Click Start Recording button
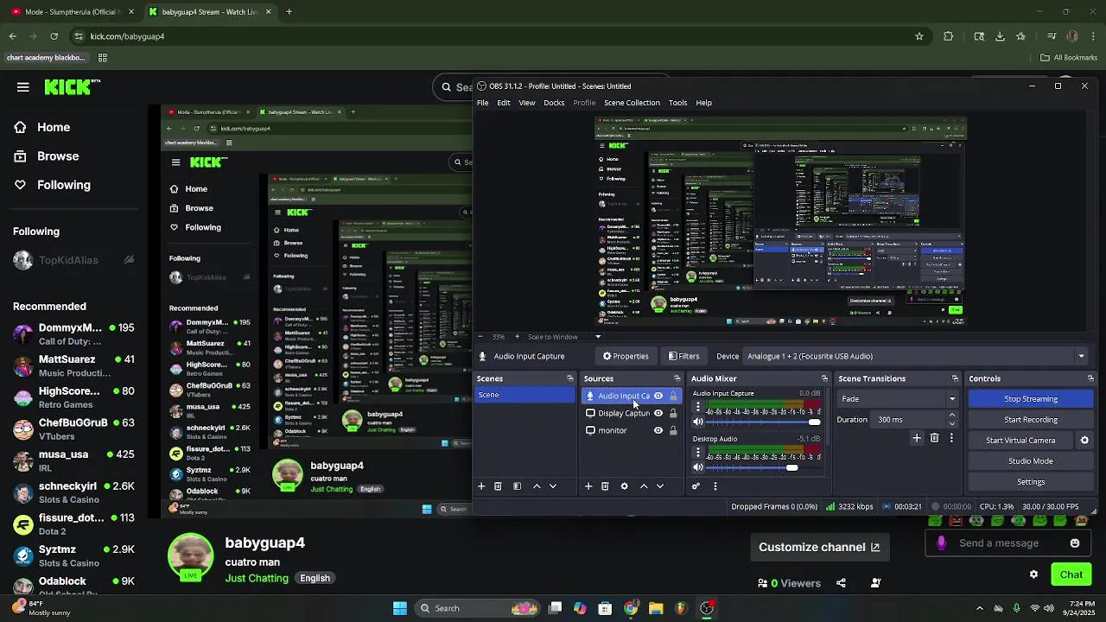 click(1030, 420)
